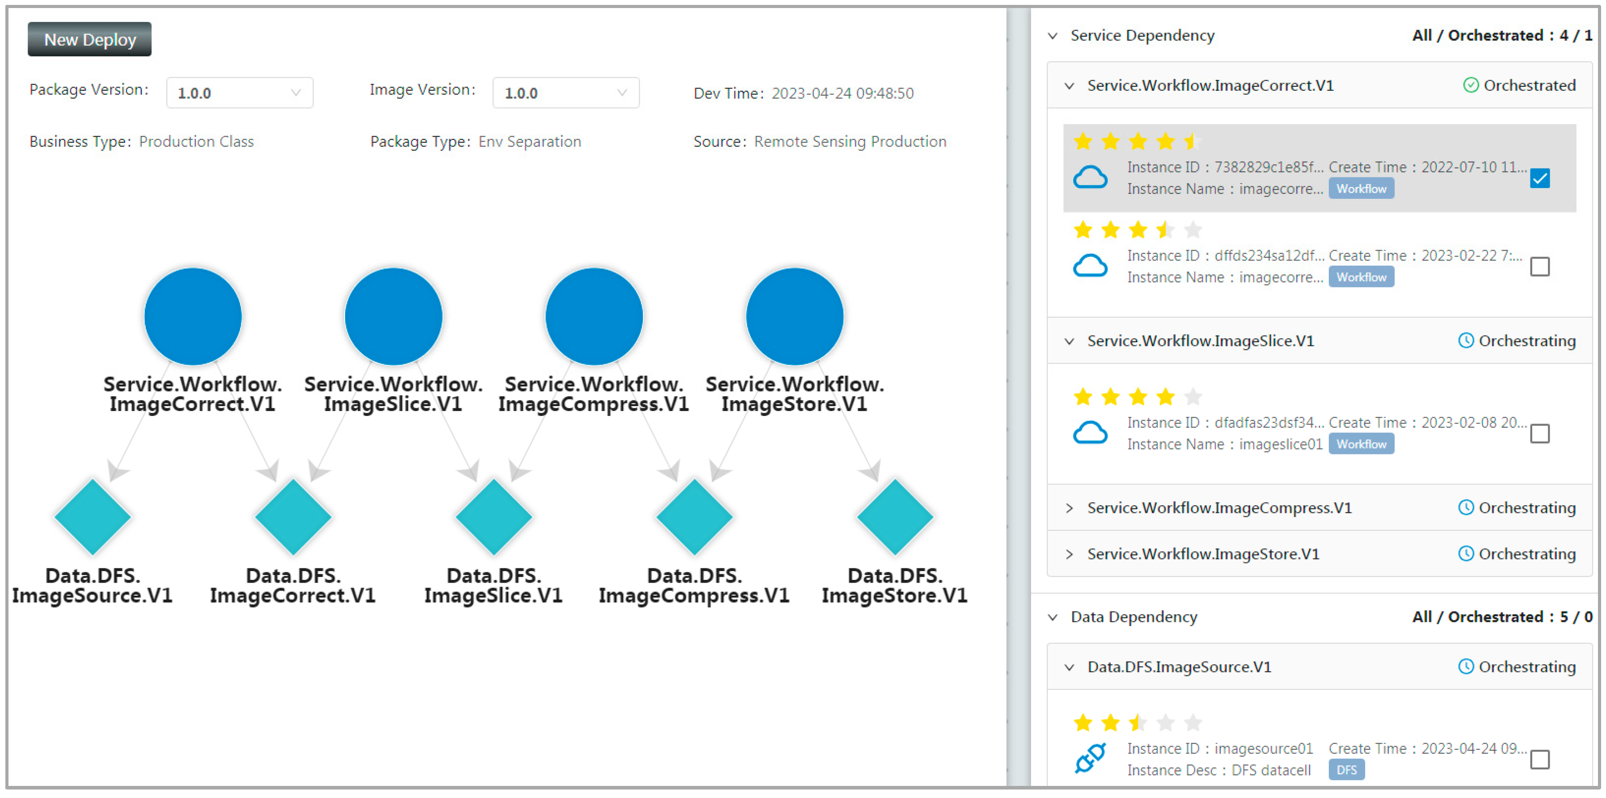Select the Service.Workflow.ImageStore.V1 circle node
1606x798 pixels.
click(794, 317)
